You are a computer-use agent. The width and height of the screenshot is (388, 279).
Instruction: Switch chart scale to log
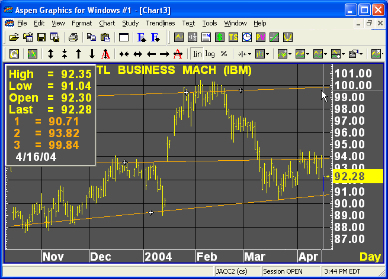pyautogui.click(x=210, y=54)
